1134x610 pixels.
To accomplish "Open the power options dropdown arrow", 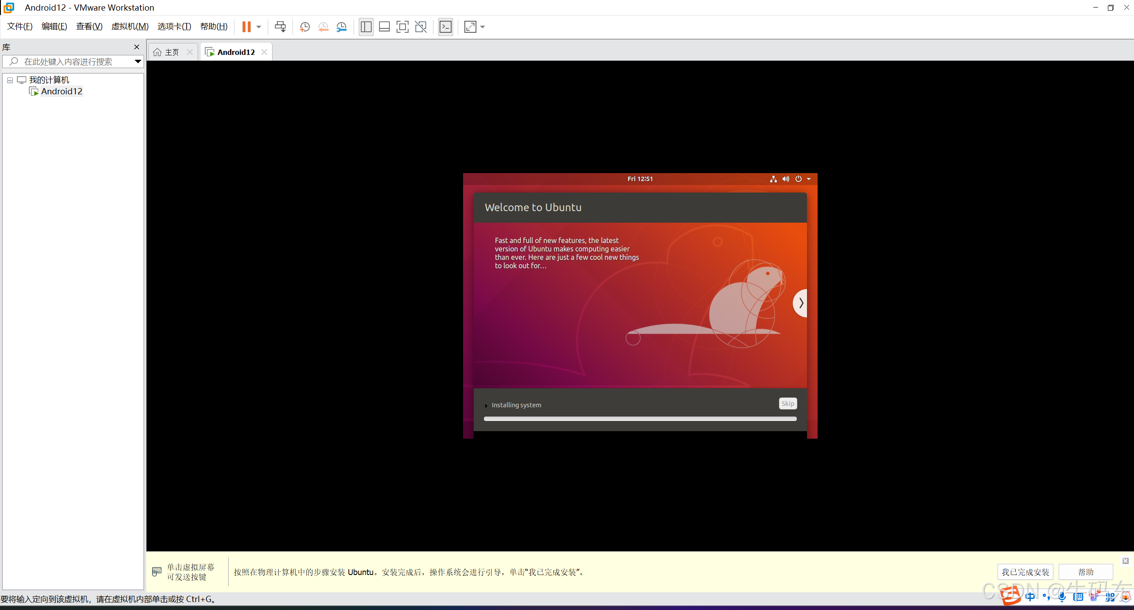I will pyautogui.click(x=259, y=27).
